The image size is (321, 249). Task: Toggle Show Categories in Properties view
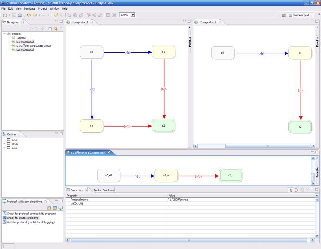(291, 190)
